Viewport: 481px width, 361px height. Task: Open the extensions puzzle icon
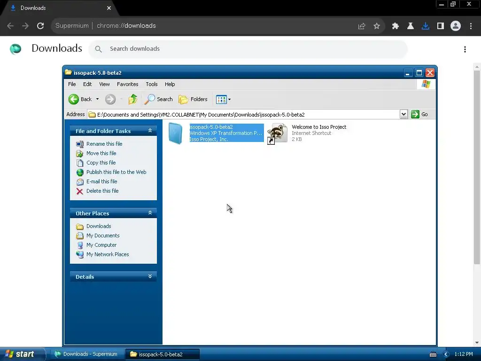(396, 26)
